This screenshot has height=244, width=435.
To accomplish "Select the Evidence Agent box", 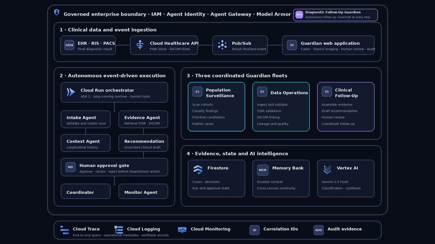I will tap(143, 120).
